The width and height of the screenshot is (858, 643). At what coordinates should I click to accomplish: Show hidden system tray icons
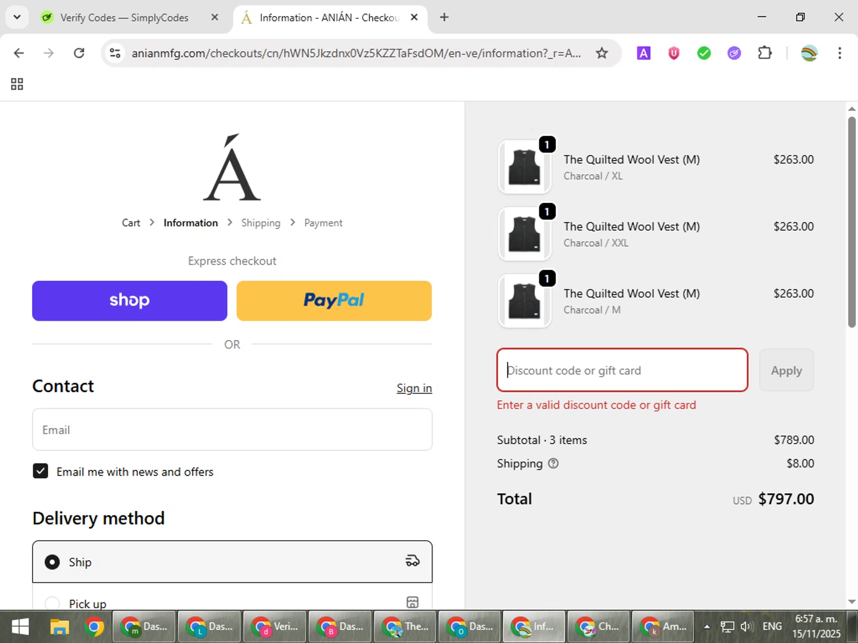click(x=707, y=627)
